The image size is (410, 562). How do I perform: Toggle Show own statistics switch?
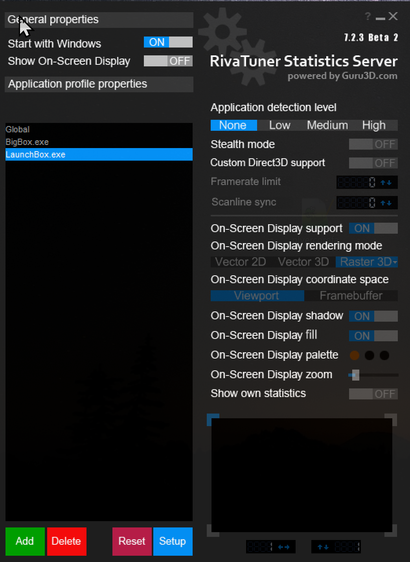coord(373,394)
